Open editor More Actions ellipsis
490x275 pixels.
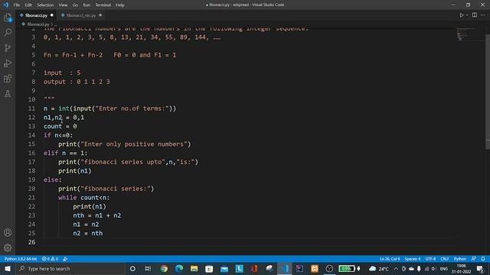tap(483, 15)
